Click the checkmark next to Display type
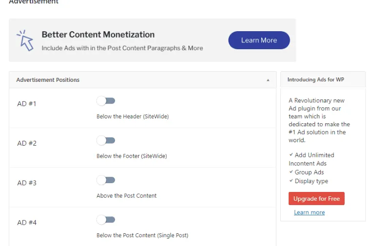Screen dimensions: 371x246 pyautogui.click(x=291, y=181)
